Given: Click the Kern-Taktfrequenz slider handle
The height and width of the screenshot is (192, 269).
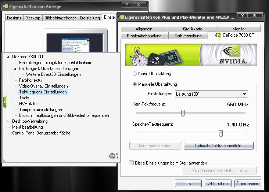Looking at the screenshot, I should 183,113.
